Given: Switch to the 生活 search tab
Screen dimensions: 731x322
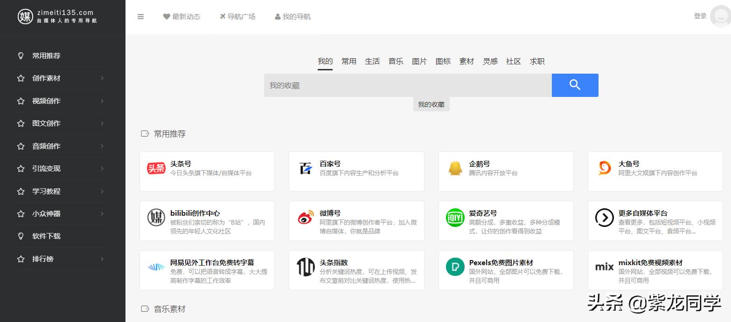Looking at the screenshot, I should [x=372, y=62].
